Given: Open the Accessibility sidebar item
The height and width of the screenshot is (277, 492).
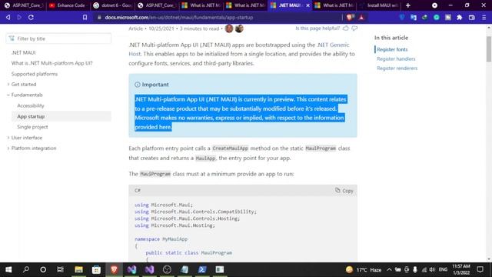Looking at the screenshot, I should [x=31, y=105].
